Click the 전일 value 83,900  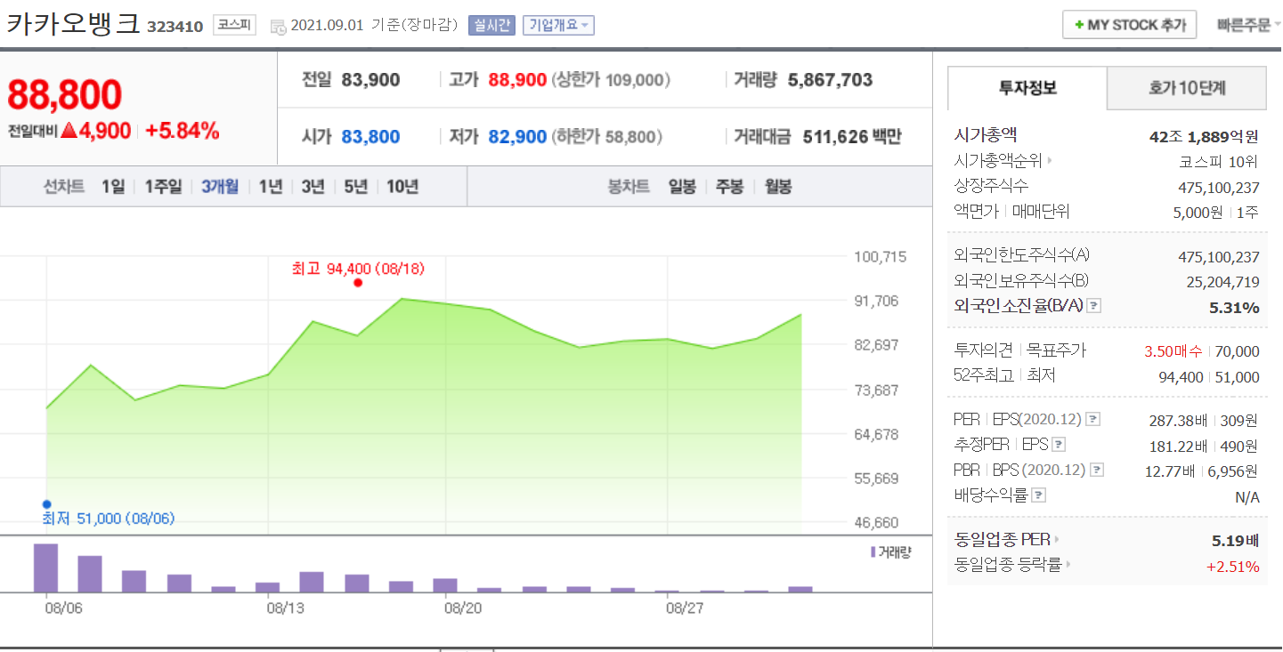pyautogui.click(x=370, y=80)
